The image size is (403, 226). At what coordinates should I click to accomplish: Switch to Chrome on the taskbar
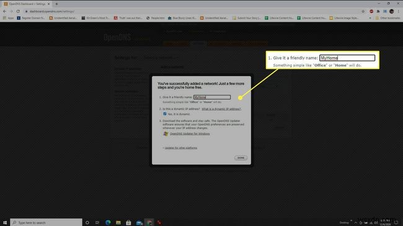pos(149,222)
